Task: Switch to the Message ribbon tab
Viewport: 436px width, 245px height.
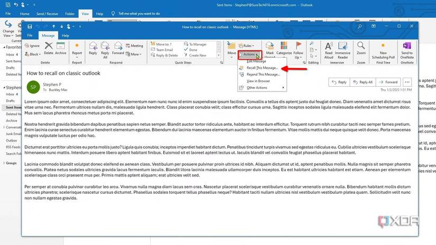Action: (48, 35)
